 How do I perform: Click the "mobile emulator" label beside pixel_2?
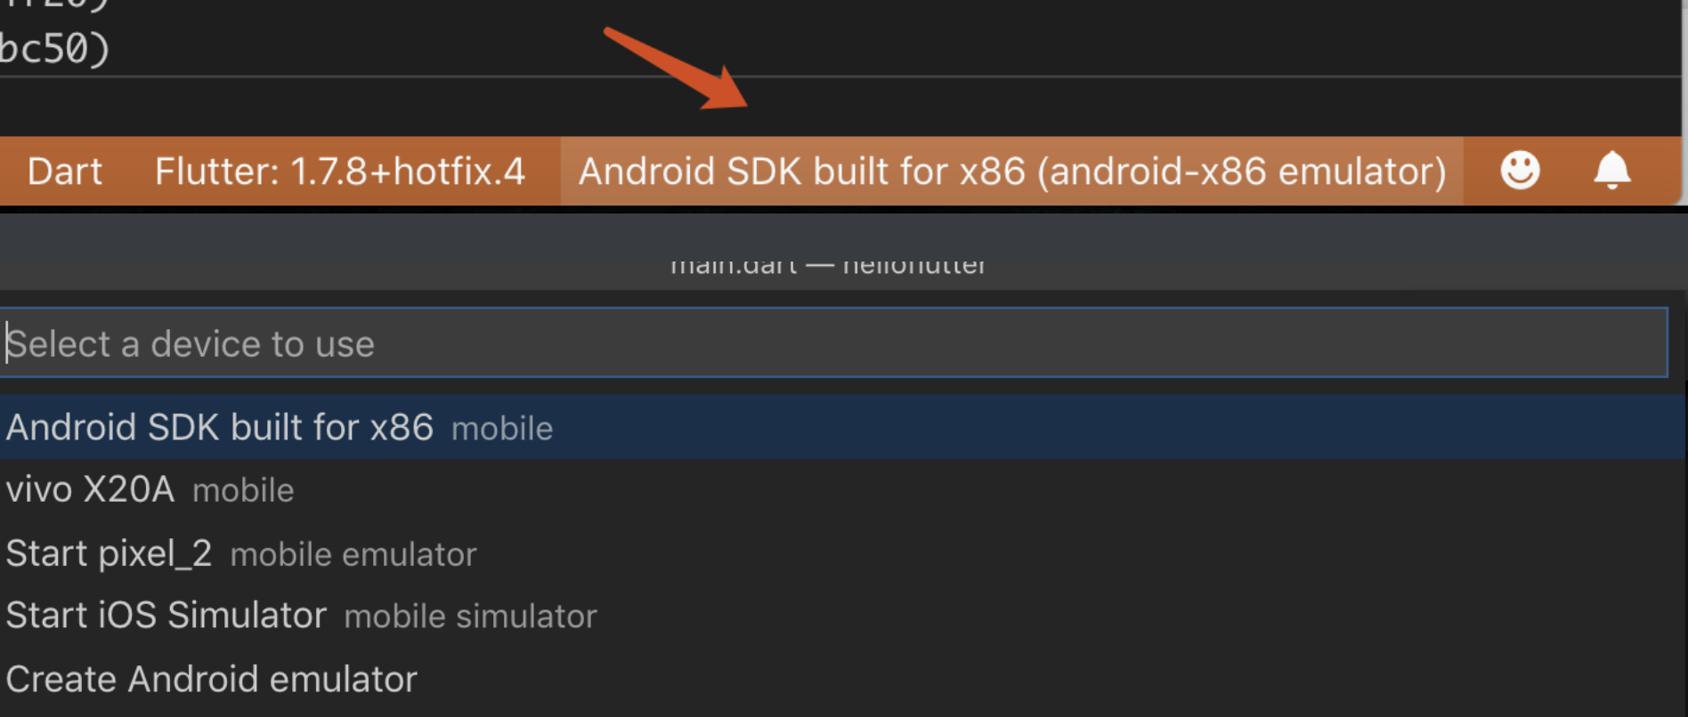353,555
